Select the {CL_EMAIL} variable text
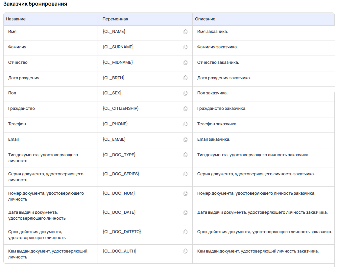 pyautogui.click(x=114, y=139)
